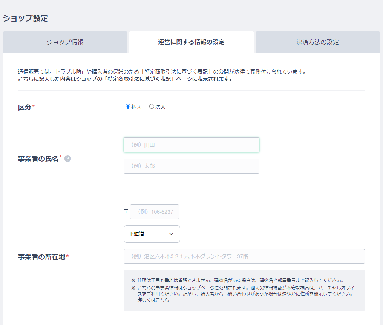This screenshot has width=383, height=325.
Task: Choose the 法人 radio option
Action: 152,106
